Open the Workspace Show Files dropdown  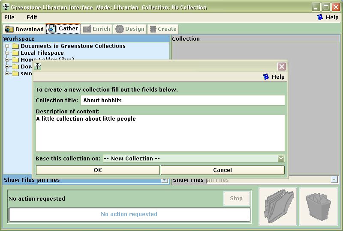[165, 181]
